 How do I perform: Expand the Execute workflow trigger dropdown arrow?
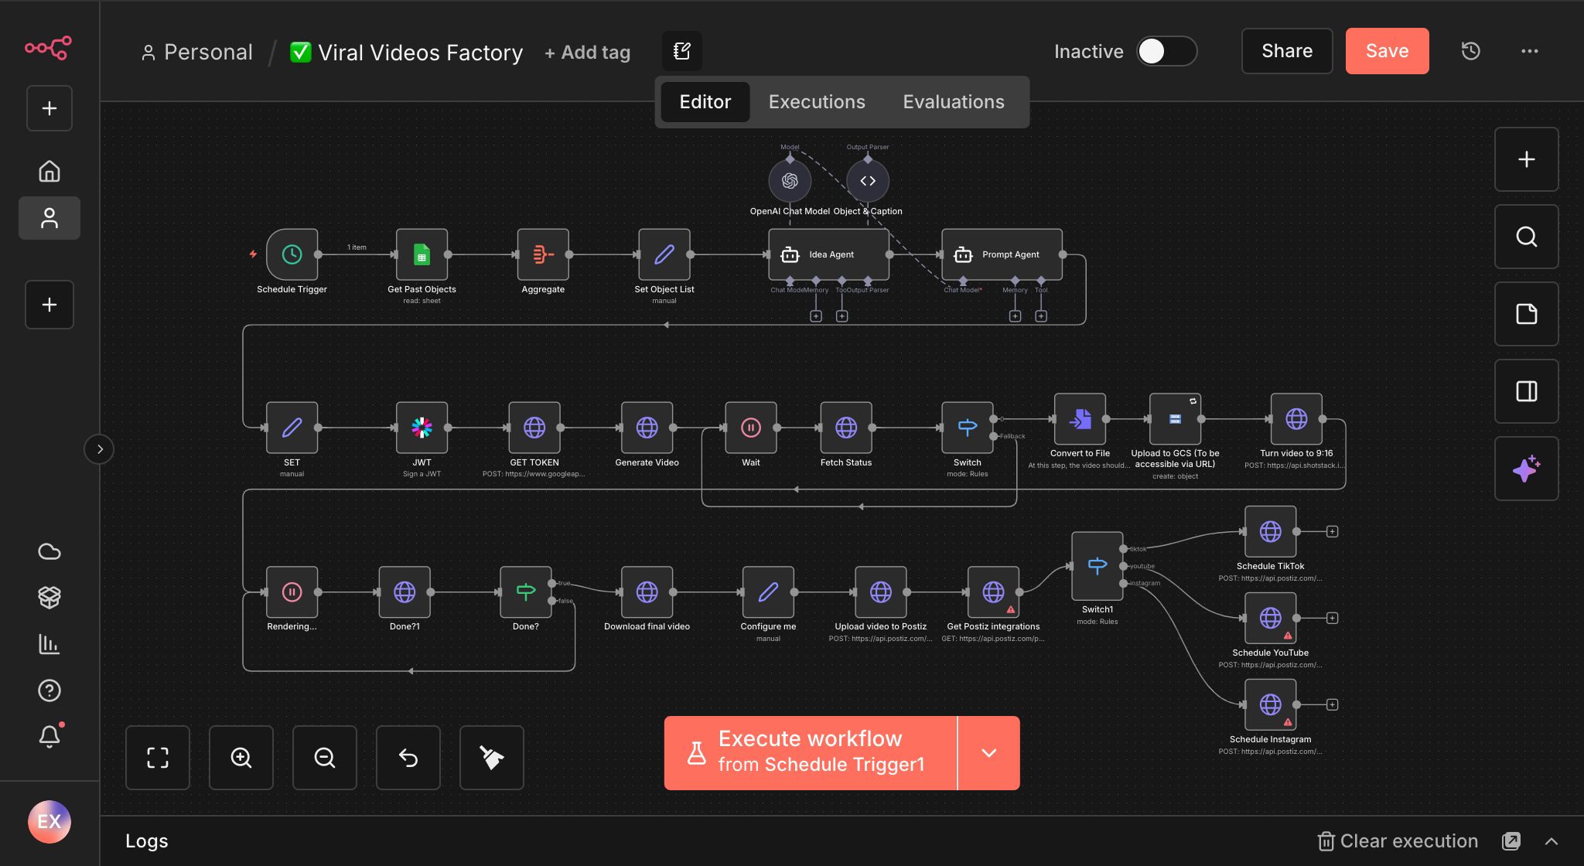click(988, 753)
